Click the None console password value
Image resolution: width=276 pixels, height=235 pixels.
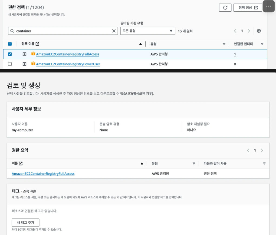104,130
